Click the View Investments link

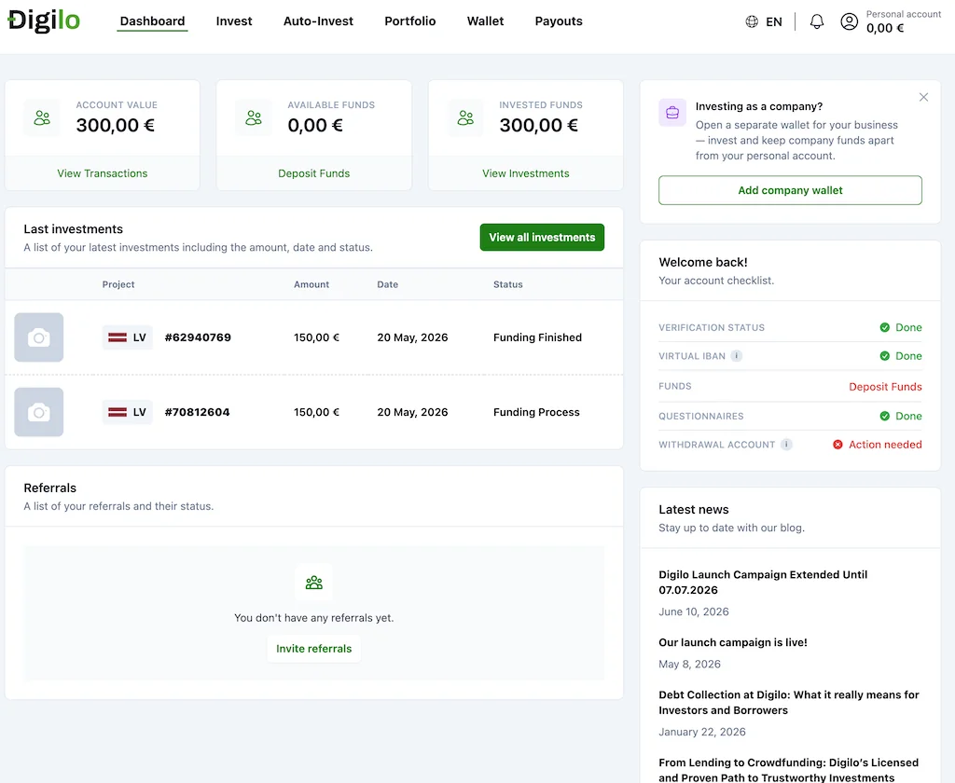526,173
